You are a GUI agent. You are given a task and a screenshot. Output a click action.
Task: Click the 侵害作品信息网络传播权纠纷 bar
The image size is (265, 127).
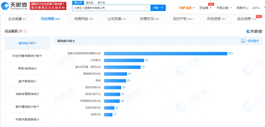166,53
